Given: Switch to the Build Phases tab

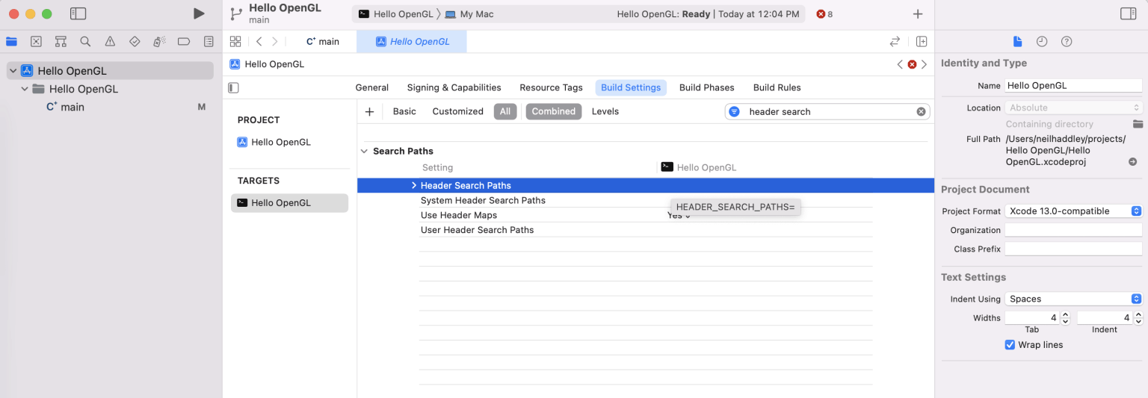Looking at the screenshot, I should 707,87.
